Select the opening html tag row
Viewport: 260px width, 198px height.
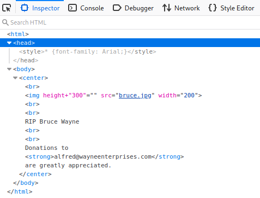(x=18, y=34)
